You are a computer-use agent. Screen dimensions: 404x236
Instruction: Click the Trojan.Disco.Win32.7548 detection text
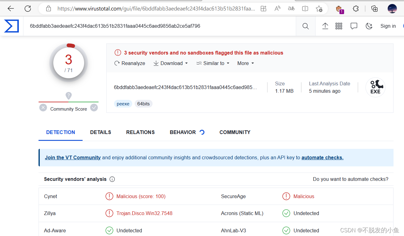pos(145,213)
